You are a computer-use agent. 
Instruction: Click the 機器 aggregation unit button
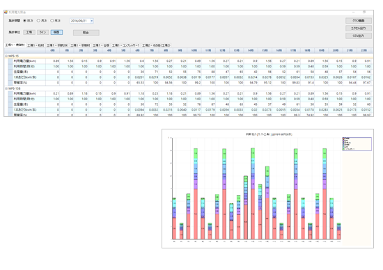click(x=56, y=32)
